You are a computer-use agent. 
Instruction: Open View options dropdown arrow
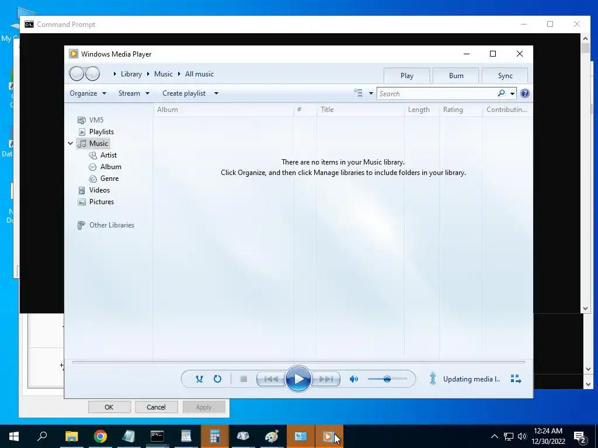371,93
